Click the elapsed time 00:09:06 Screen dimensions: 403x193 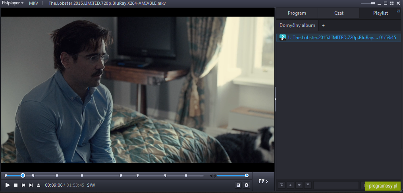tap(54, 185)
